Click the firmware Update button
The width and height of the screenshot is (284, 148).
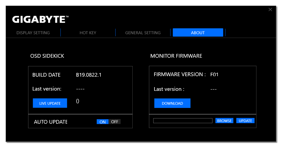pos(245,121)
